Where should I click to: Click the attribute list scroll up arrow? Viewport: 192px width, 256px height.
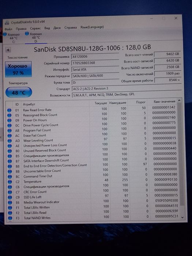tap(179, 101)
